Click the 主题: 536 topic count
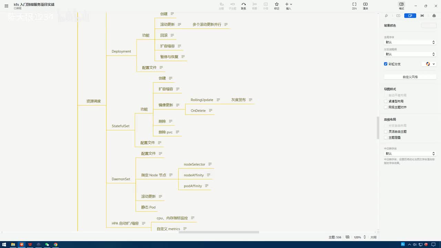 335,237
